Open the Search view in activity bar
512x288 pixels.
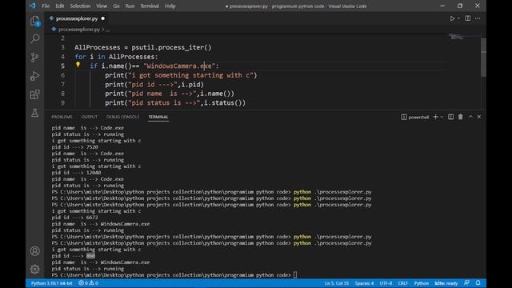35,39
